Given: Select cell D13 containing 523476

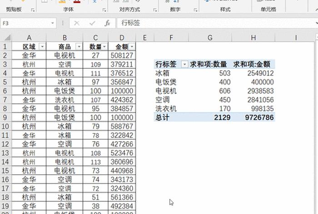Looking at the screenshot, I should point(122,153).
